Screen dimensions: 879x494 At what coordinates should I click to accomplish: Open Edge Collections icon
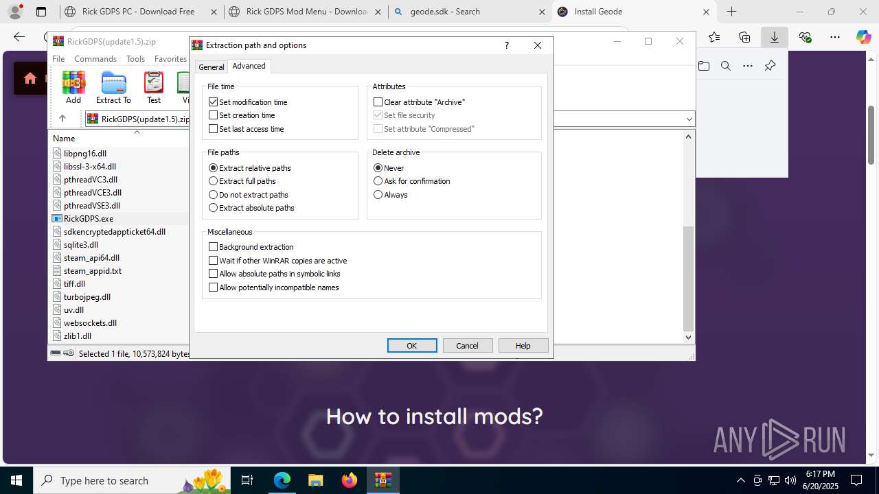(x=744, y=37)
